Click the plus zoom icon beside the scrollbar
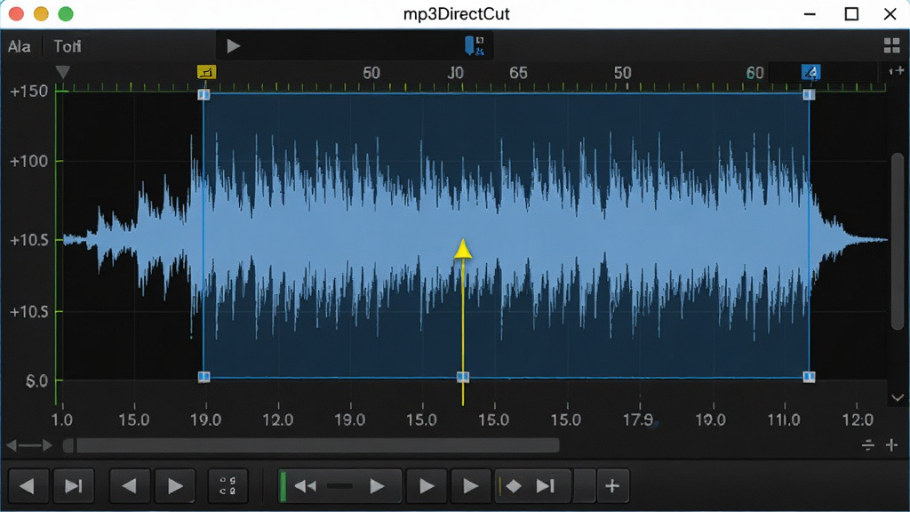The height and width of the screenshot is (512, 910). pos(892,445)
